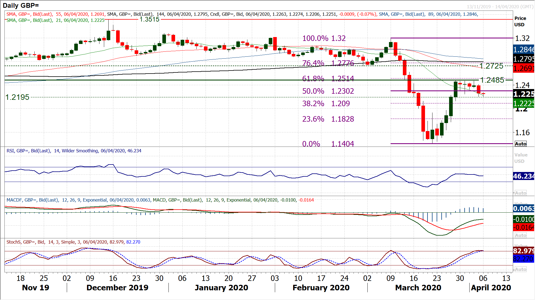Click the Auto button in RSI panel
The width and height of the screenshot is (535, 300).
tap(521, 193)
